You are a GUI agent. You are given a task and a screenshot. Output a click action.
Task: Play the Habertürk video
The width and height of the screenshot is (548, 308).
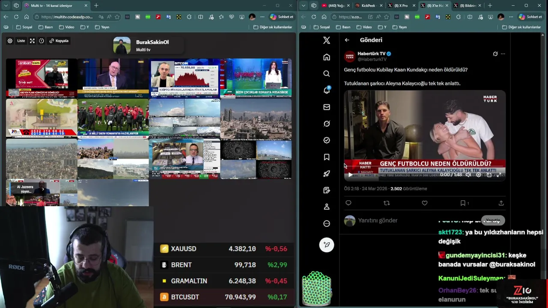click(x=350, y=175)
